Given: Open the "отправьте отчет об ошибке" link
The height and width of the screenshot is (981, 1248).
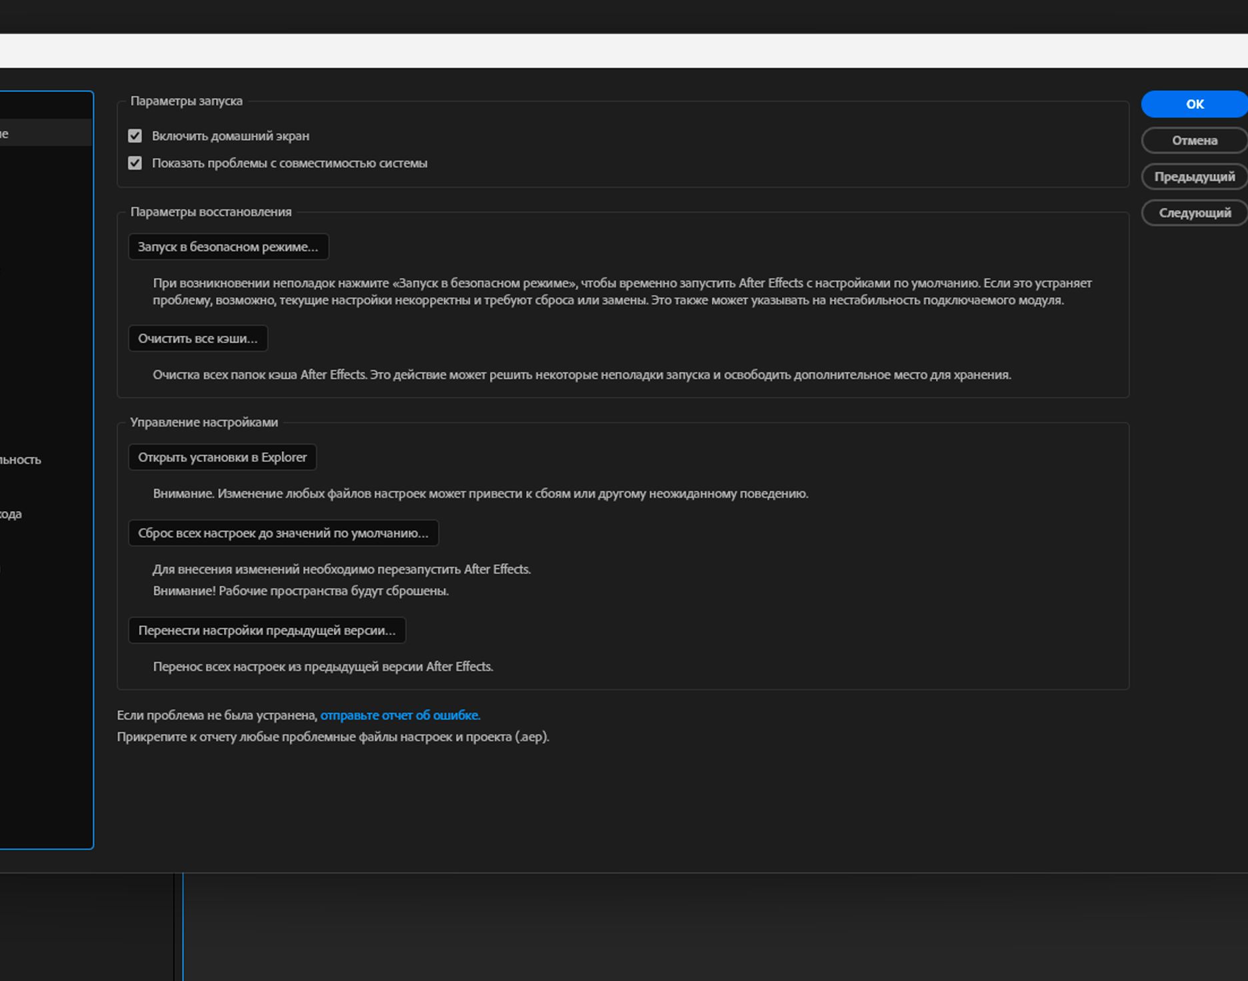Looking at the screenshot, I should [400, 715].
